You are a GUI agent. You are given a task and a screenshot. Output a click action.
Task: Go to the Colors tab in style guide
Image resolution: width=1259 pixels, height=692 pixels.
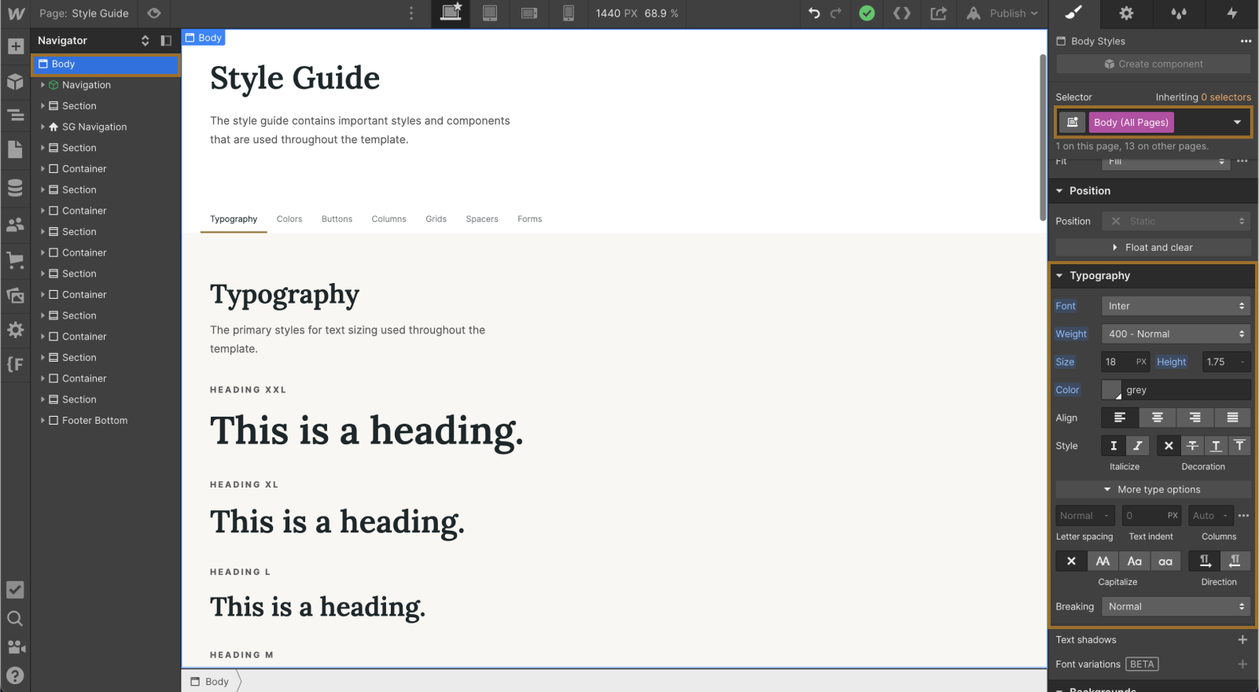[x=289, y=219]
